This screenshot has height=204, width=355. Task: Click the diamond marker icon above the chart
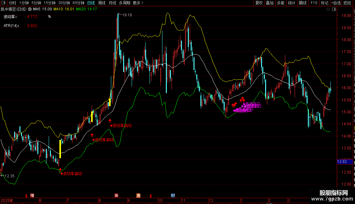pos(328,9)
